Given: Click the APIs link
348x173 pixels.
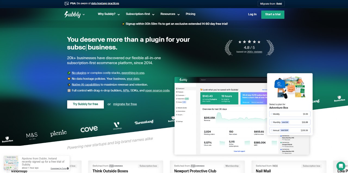Looking at the screenshot, I should (x=126, y=91).
